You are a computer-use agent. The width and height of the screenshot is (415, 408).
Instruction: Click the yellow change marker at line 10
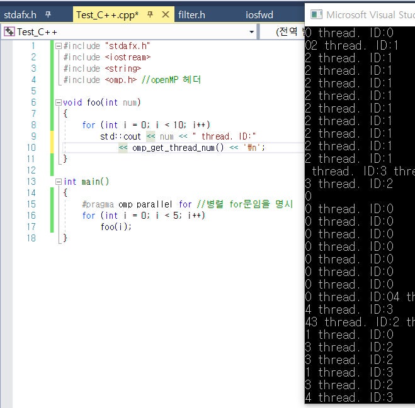(x=52, y=148)
